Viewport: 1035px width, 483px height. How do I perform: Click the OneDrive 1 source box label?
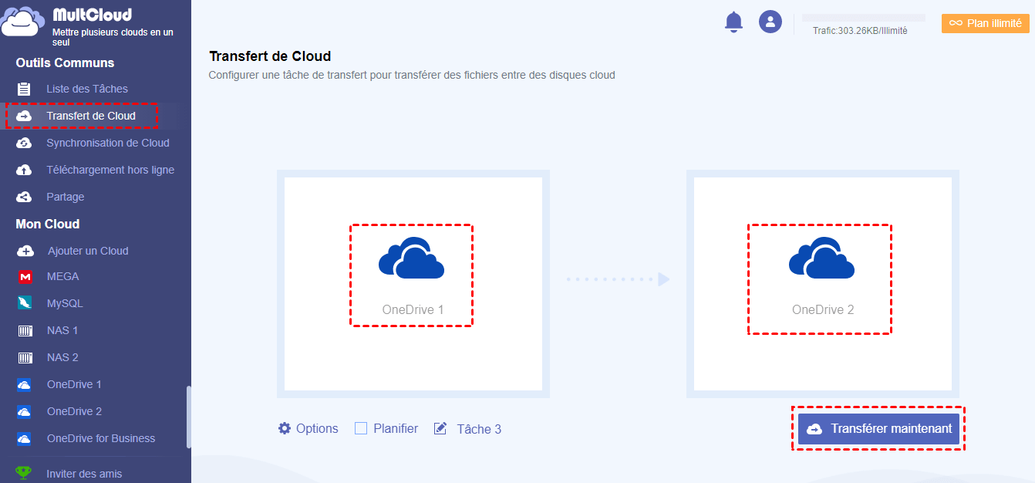[413, 310]
